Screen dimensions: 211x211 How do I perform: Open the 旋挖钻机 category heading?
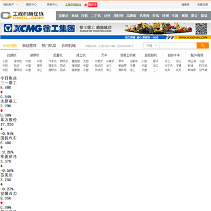[151, 55]
